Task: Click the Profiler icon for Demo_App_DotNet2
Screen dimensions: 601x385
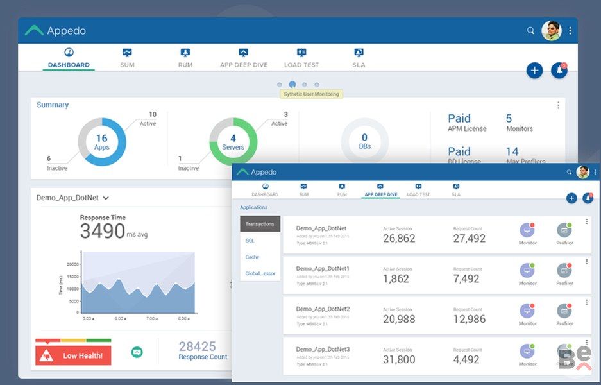Action: coord(564,311)
